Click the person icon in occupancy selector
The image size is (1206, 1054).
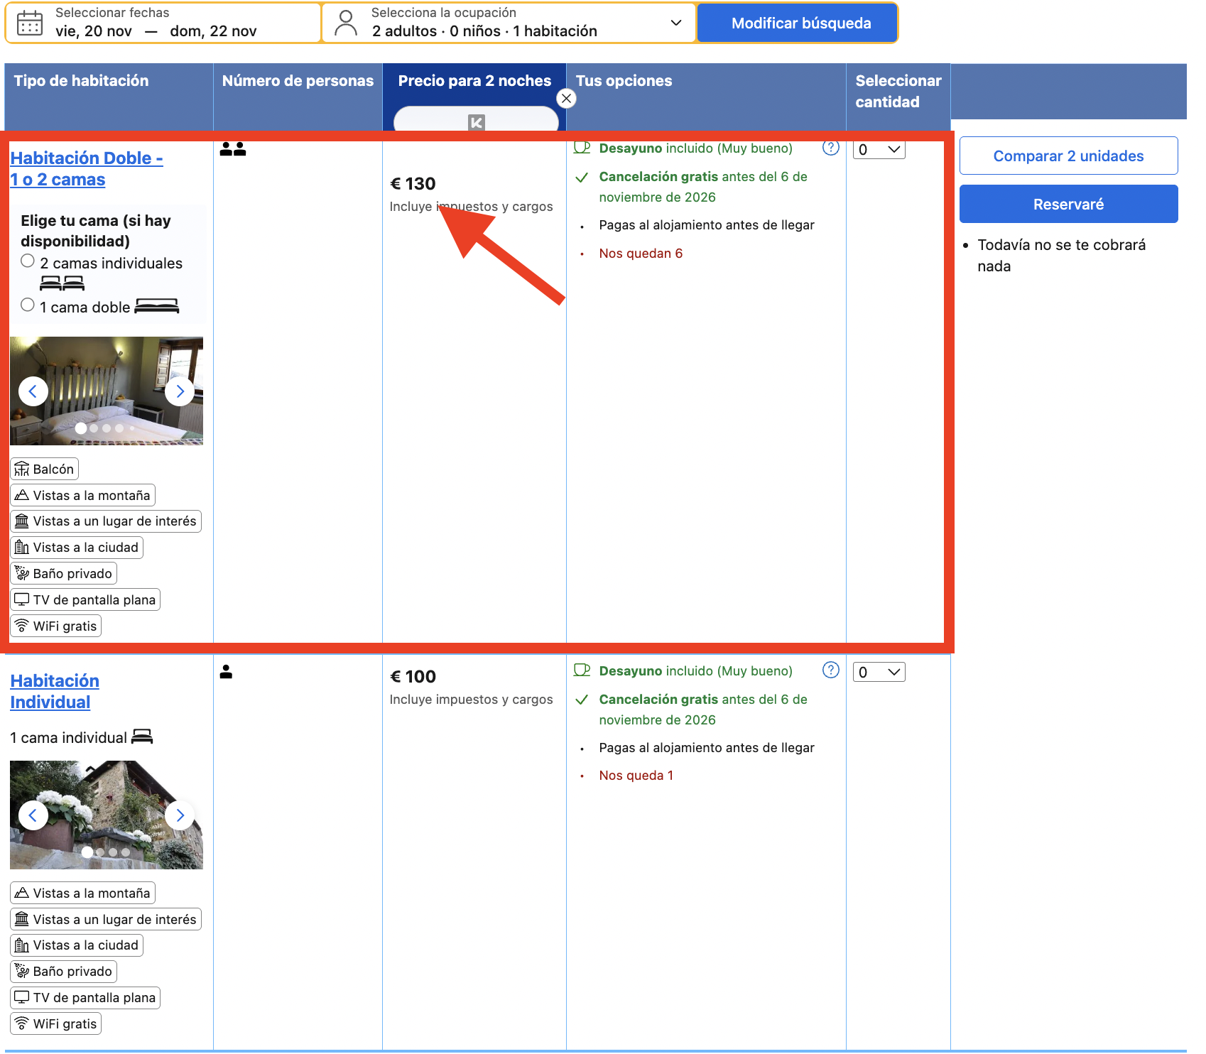346,23
